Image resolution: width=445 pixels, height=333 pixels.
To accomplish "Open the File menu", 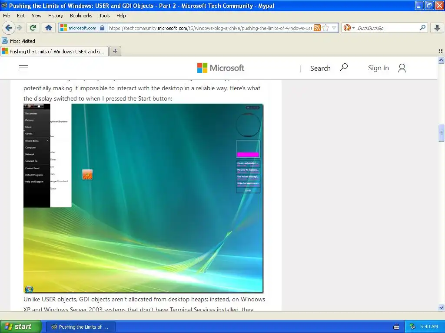I will click(7, 16).
